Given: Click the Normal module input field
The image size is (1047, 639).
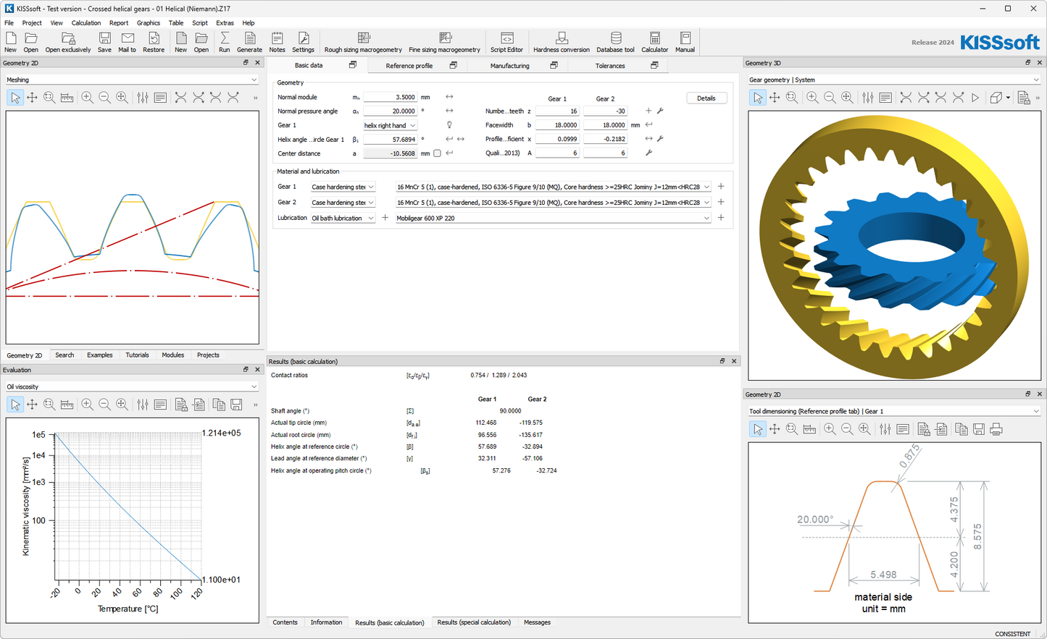Looking at the screenshot, I should pyautogui.click(x=390, y=97).
